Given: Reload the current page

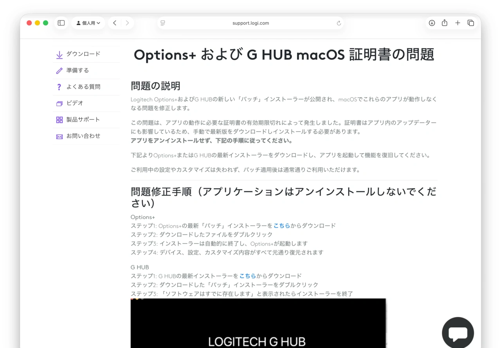Looking at the screenshot, I should [338, 23].
